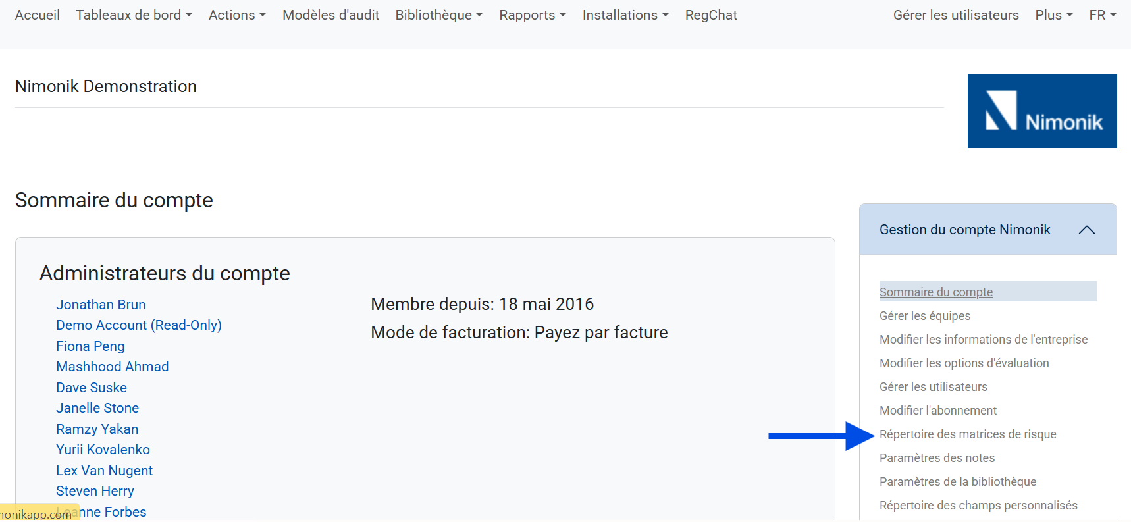1131x522 pixels.
Task: Open Répertoire des champs personnalisés
Action: pyautogui.click(x=978, y=505)
